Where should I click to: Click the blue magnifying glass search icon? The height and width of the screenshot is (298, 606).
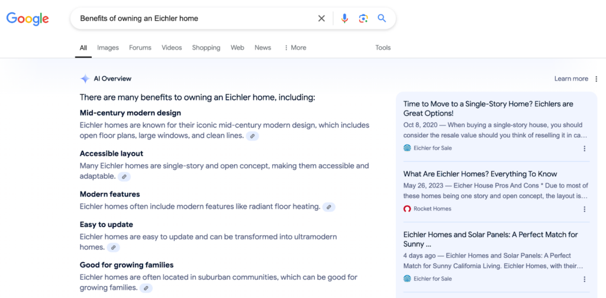(382, 18)
